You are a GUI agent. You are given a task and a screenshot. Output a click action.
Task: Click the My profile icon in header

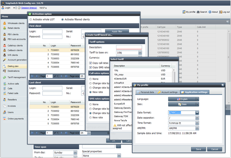point(184,12)
